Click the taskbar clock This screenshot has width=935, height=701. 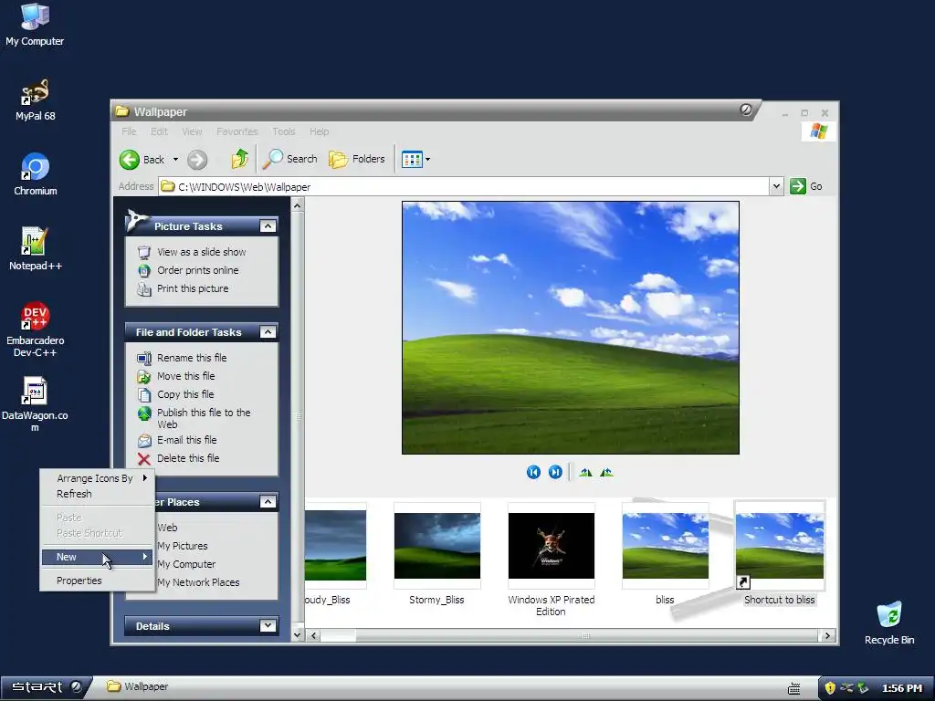901,688
